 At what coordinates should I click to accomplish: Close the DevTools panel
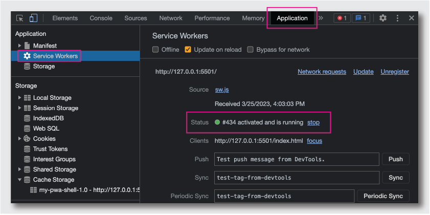[412, 18]
